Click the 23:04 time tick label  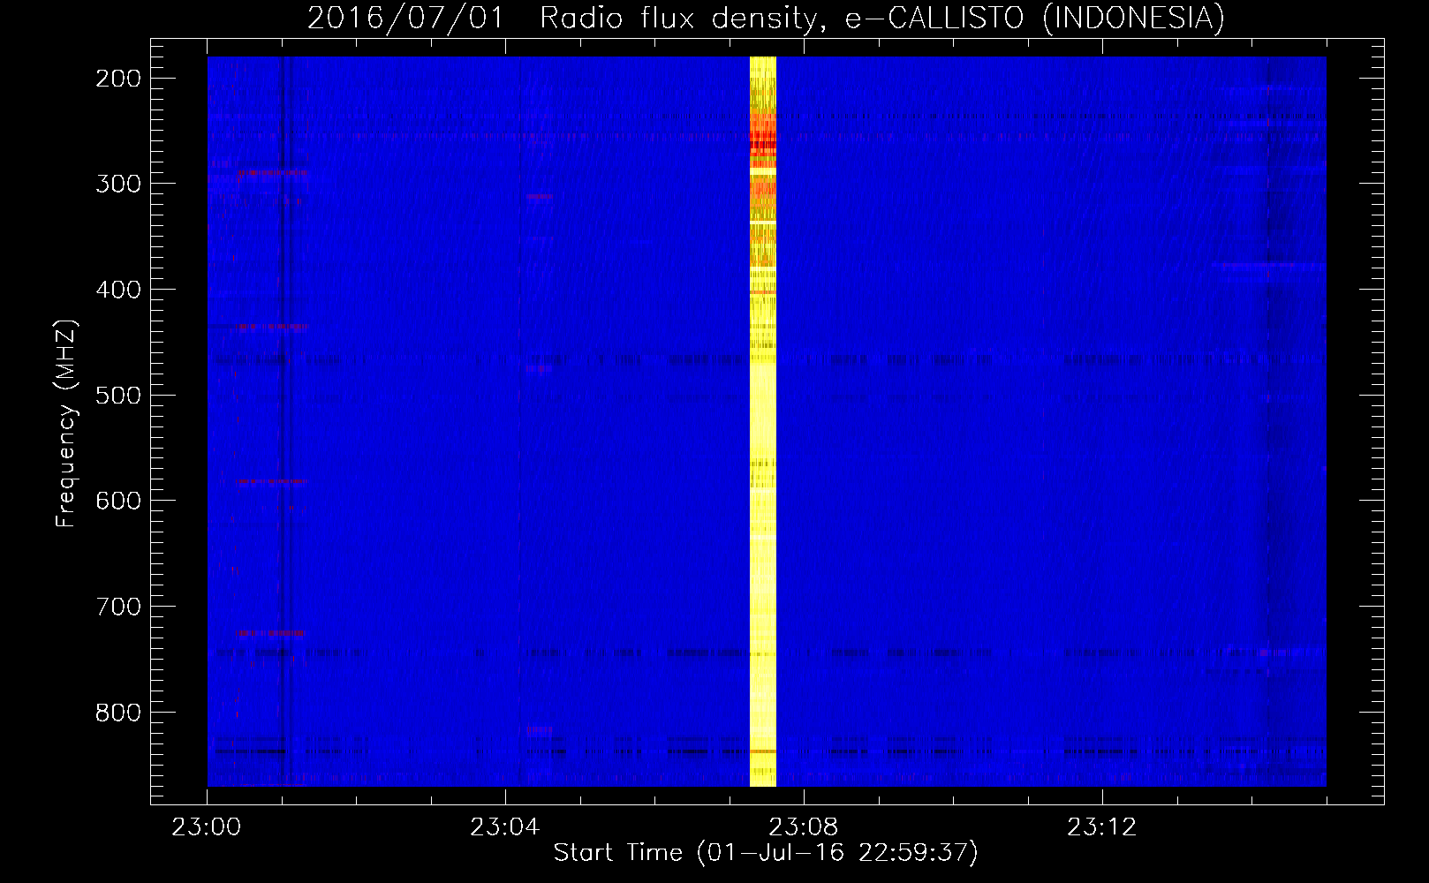point(505,827)
